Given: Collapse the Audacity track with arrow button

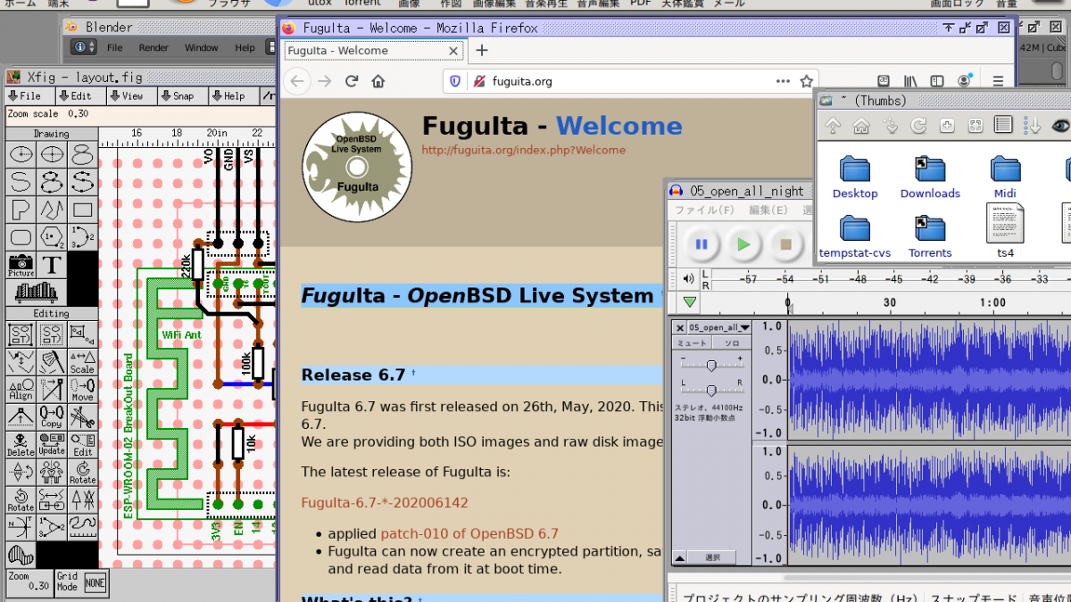Looking at the screenshot, I should [679, 557].
